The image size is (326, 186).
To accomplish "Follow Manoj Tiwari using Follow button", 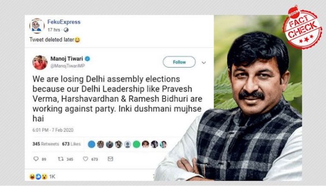I will (179, 62).
